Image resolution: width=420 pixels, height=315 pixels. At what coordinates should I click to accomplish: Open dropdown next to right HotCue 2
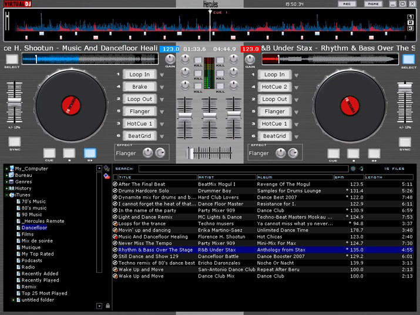pos(297,88)
